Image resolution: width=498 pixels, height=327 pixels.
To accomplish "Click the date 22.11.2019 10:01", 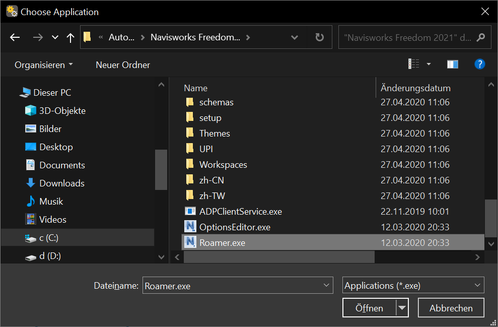I will pos(415,211).
